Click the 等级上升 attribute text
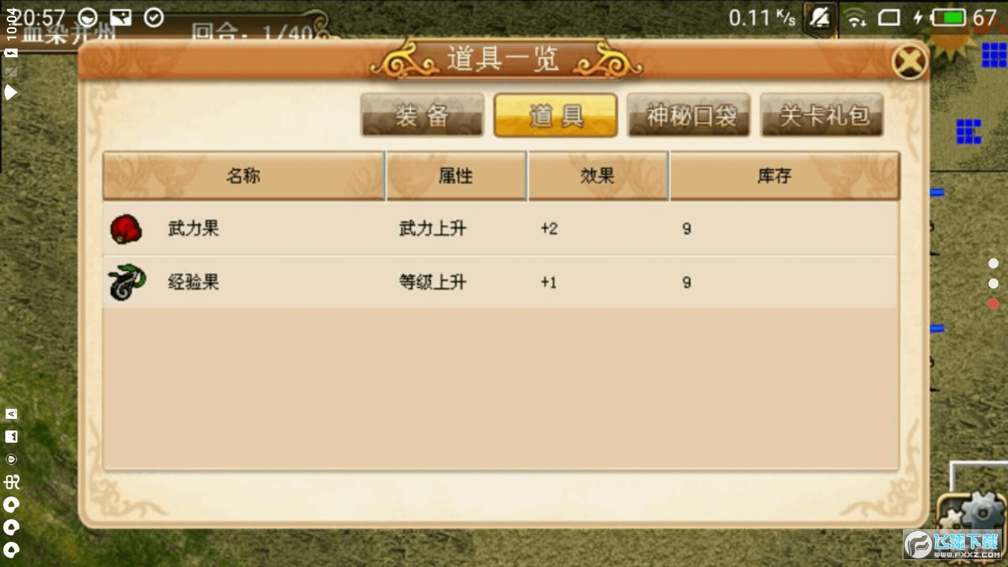1008x567 pixels. pos(433,282)
